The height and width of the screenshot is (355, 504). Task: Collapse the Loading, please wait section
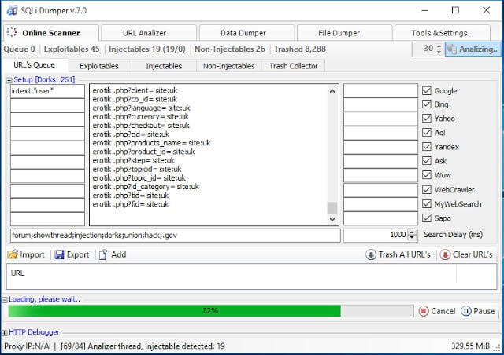click(4, 299)
